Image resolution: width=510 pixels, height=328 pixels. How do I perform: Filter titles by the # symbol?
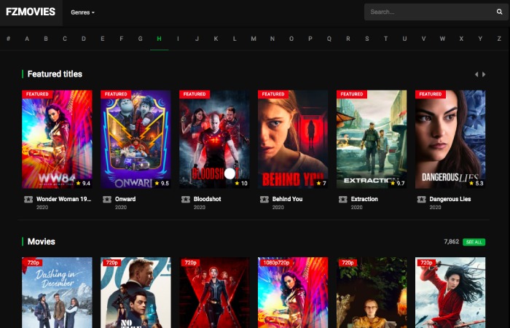pos(8,39)
